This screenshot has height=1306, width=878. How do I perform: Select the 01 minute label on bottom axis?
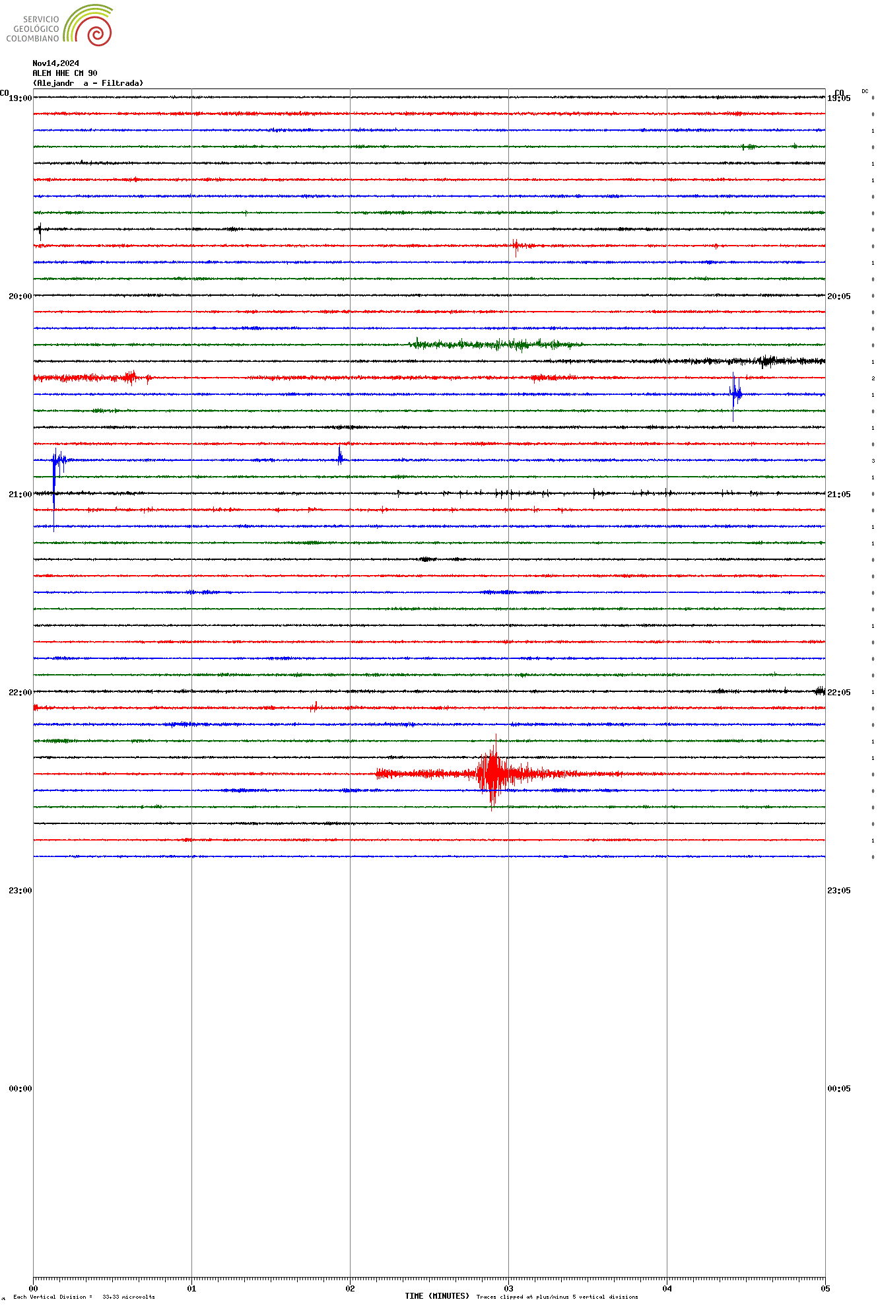pos(191,1288)
